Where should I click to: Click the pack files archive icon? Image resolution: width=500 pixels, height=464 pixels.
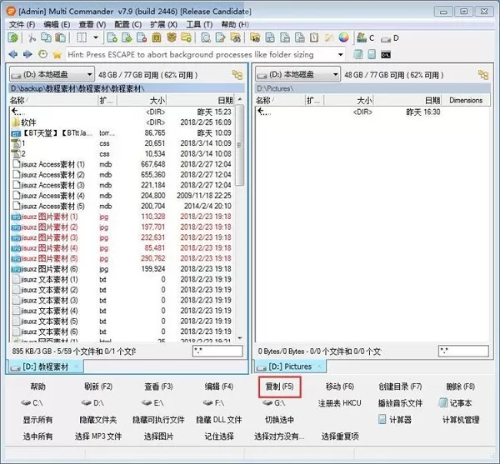pyautogui.click(x=157, y=38)
